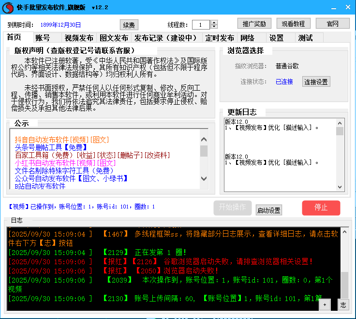This screenshot has width=356, height=319.
Task: Decrease thread count with the down arrow
Action: pos(214,27)
